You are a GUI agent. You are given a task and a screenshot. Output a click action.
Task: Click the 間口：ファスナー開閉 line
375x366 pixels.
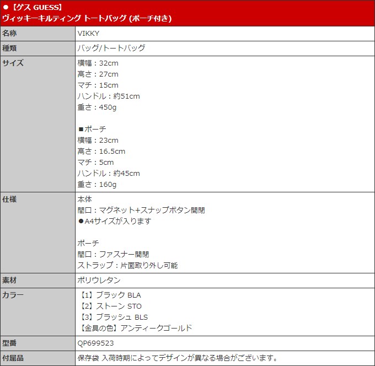click(x=113, y=254)
